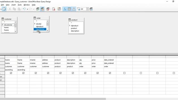Open the Insert menu

point(14,5)
